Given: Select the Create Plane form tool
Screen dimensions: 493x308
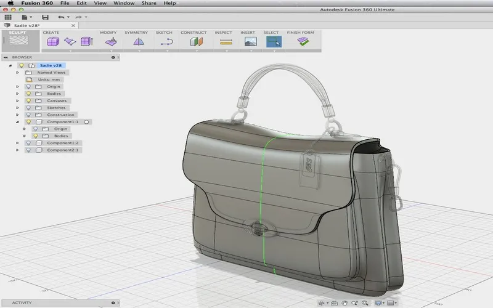Looking at the screenshot, I should (70, 41).
